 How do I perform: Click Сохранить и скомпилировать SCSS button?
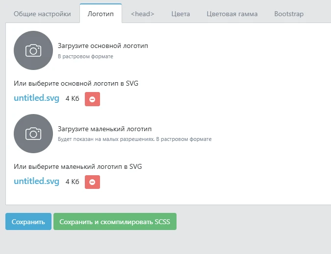click(115, 222)
